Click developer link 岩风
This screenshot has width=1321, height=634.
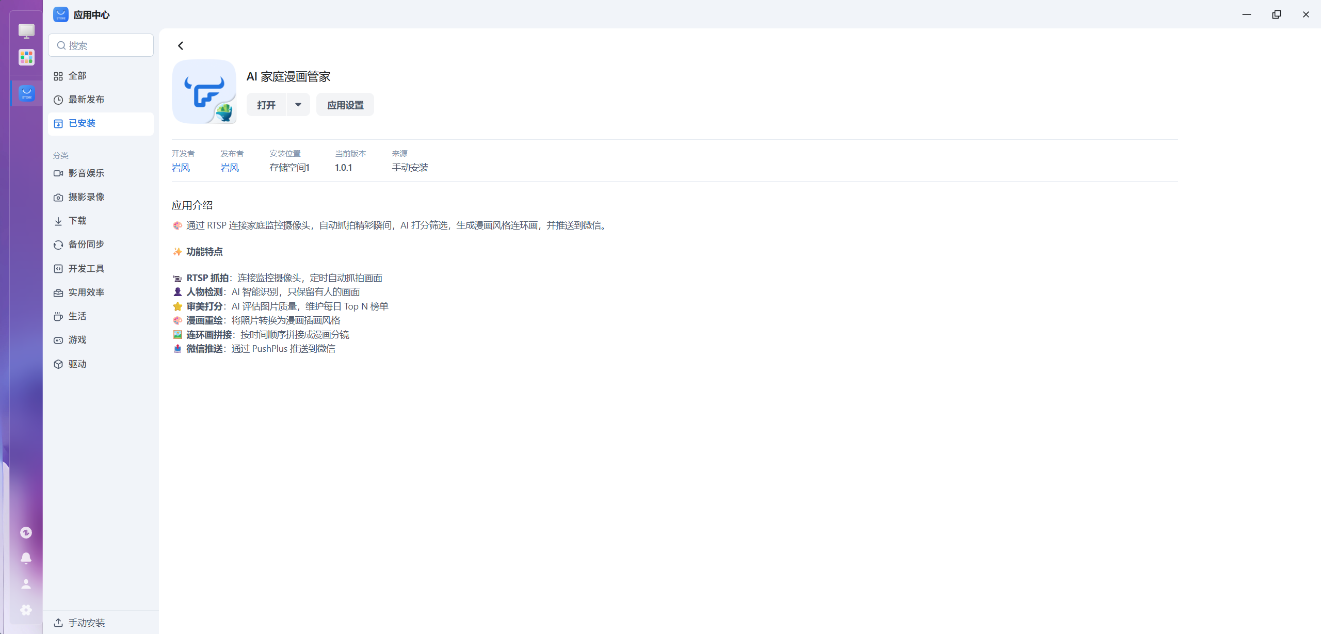(181, 168)
